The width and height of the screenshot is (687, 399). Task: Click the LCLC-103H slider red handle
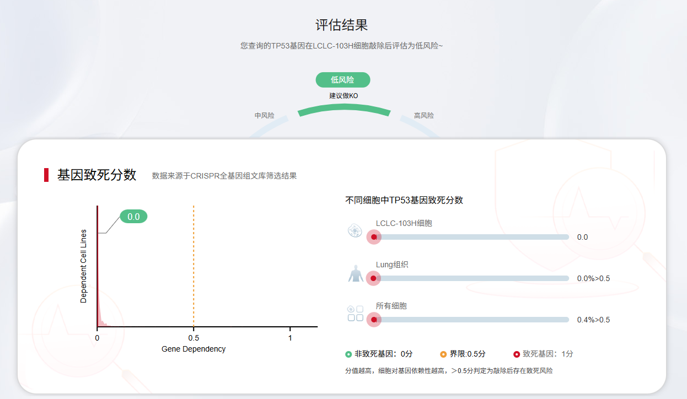[x=374, y=237]
